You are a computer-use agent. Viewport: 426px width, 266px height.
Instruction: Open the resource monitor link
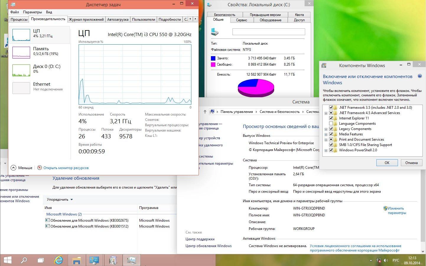pyautogui.click(x=66, y=168)
